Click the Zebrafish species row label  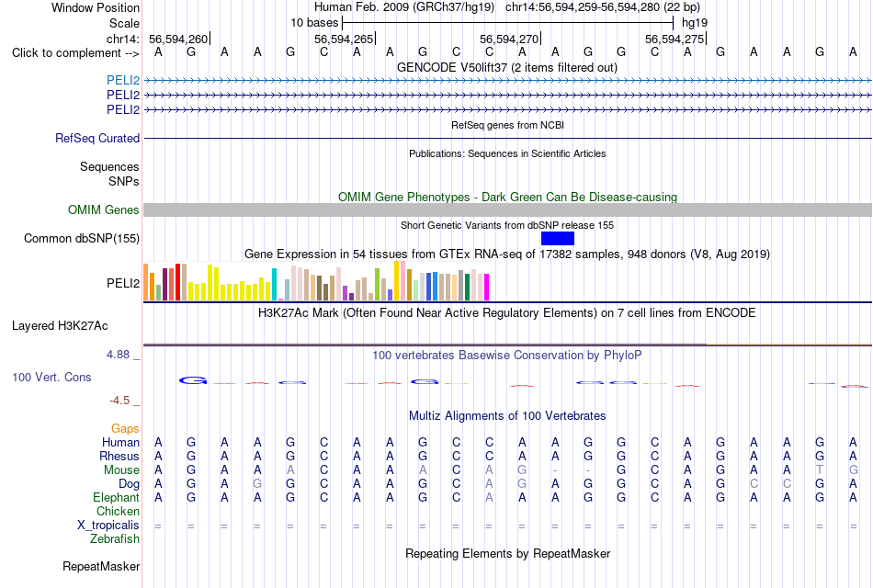[115, 538]
